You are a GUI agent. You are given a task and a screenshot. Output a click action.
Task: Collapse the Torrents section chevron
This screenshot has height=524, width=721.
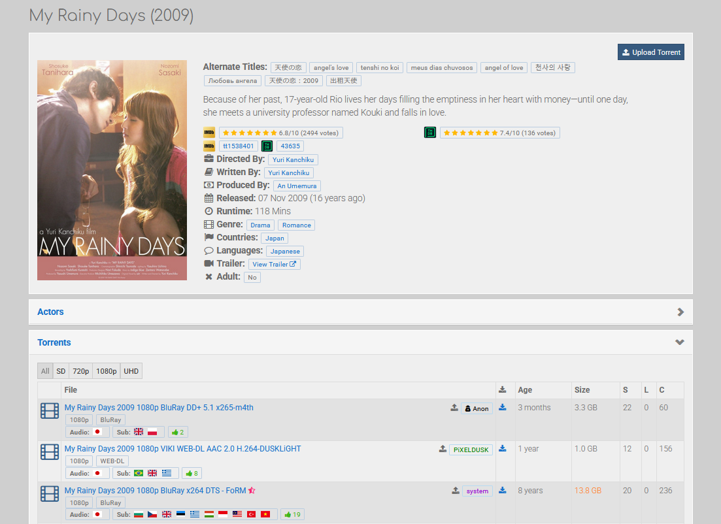pos(680,342)
